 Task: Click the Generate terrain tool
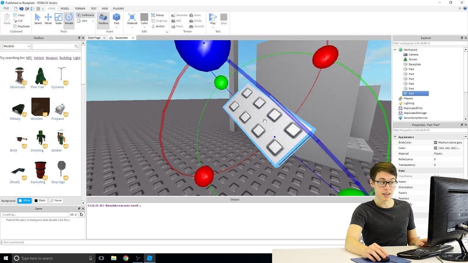click(179, 15)
